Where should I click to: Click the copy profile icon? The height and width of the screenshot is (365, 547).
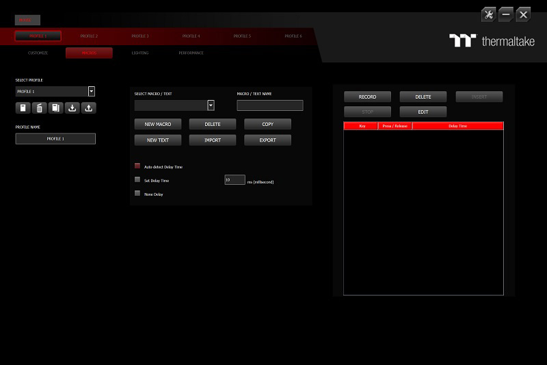55,108
